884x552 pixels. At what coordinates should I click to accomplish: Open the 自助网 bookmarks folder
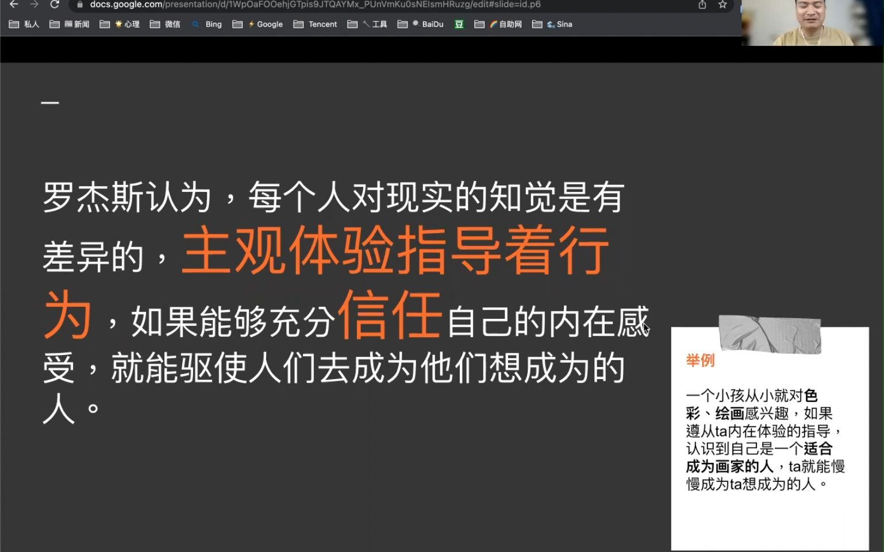point(498,24)
